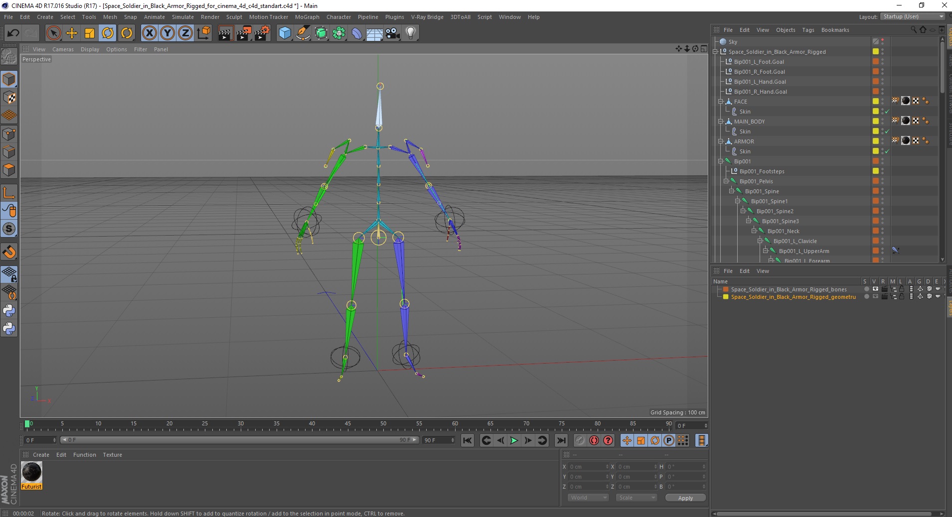Open the Array modeling objects icon
Screen dimensions: 952x517
tap(339, 33)
